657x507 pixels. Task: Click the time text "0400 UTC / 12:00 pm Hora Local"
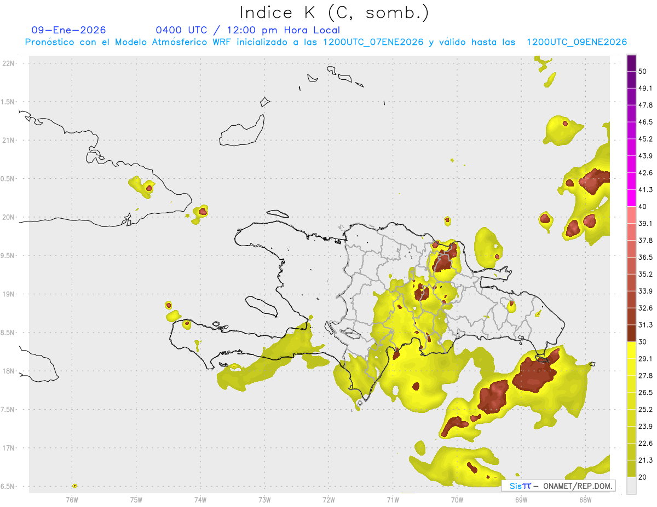pos(247,30)
